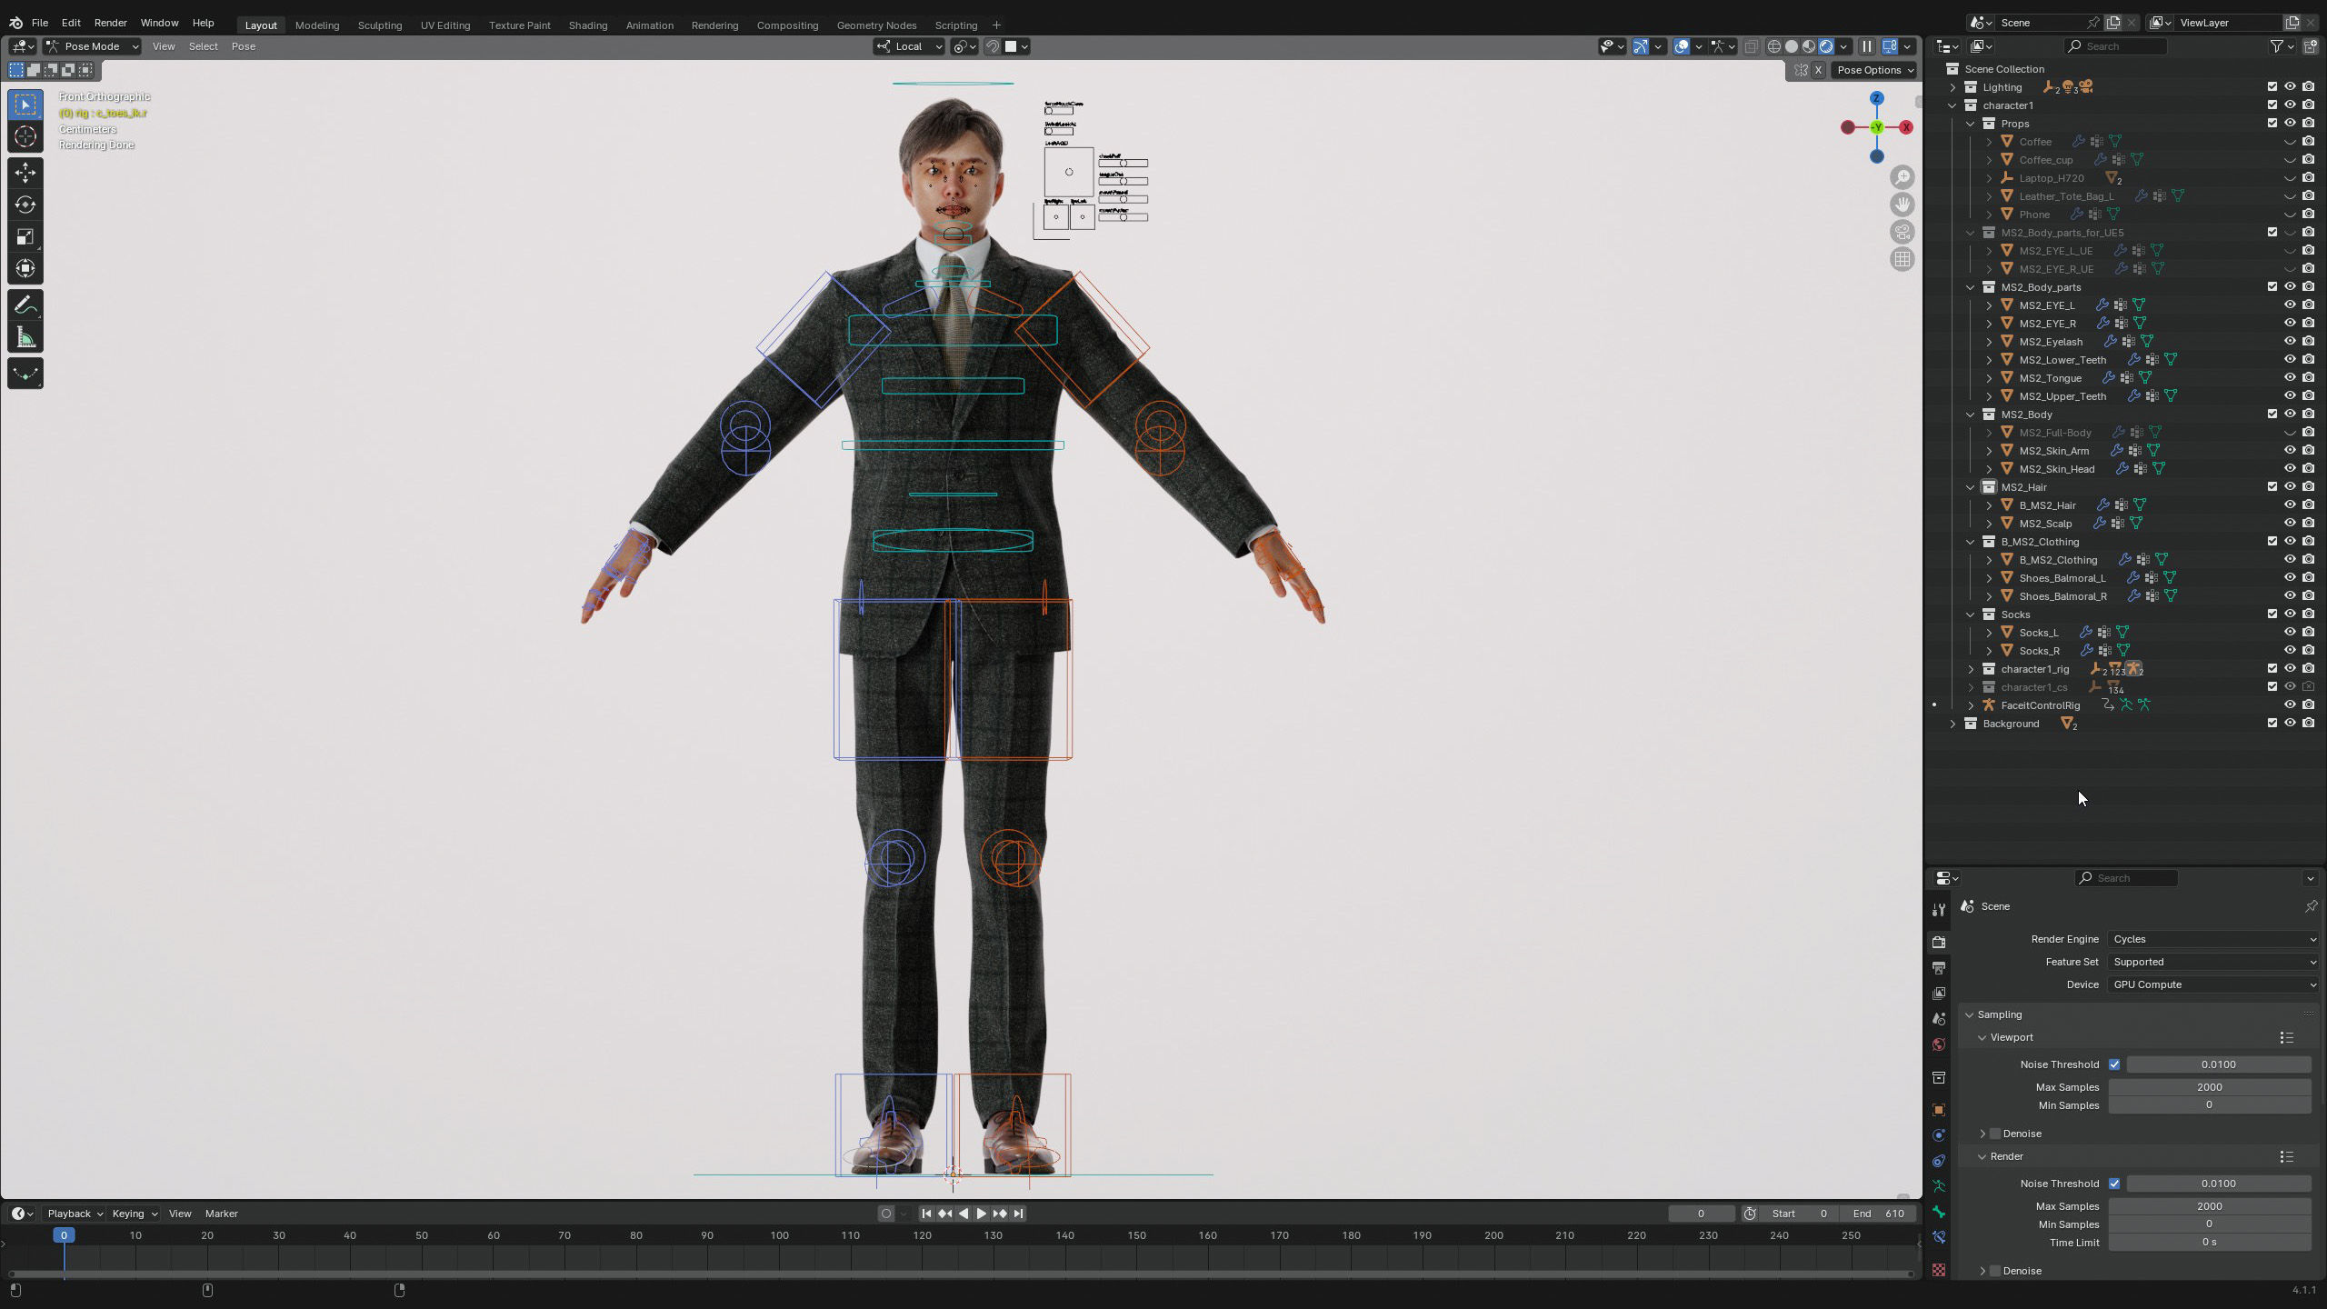Switch to wireframe viewport shading
Image resolution: width=2327 pixels, height=1309 pixels.
[x=1773, y=46]
